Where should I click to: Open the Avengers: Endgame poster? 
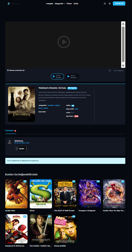[90, 194]
